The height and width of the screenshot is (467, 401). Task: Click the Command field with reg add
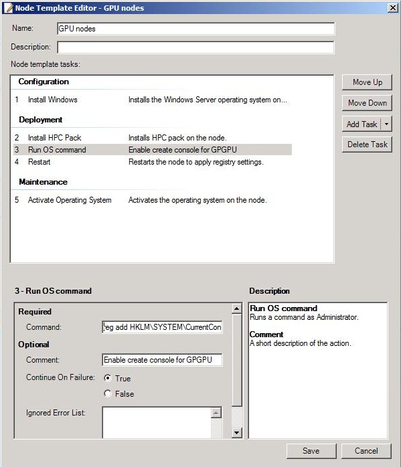point(163,327)
